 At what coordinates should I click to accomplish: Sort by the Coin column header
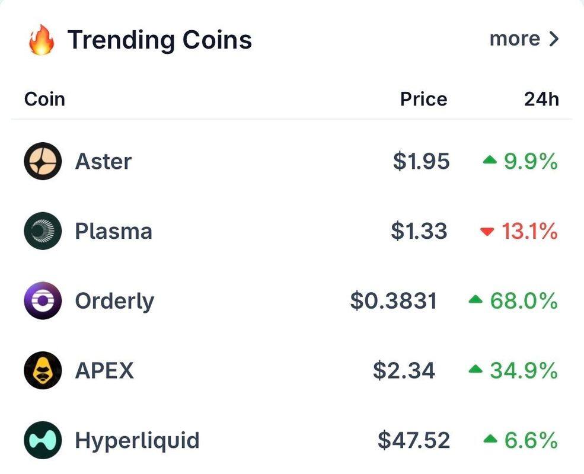point(44,99)
